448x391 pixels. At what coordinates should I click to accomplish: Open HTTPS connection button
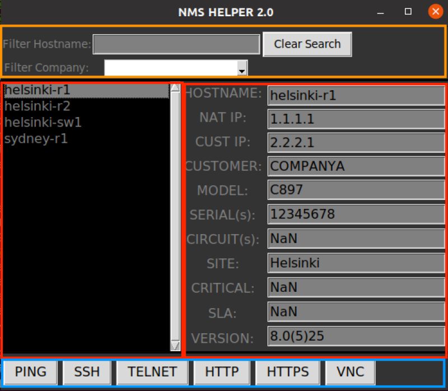pyautogui.click(x=288, y=372)
